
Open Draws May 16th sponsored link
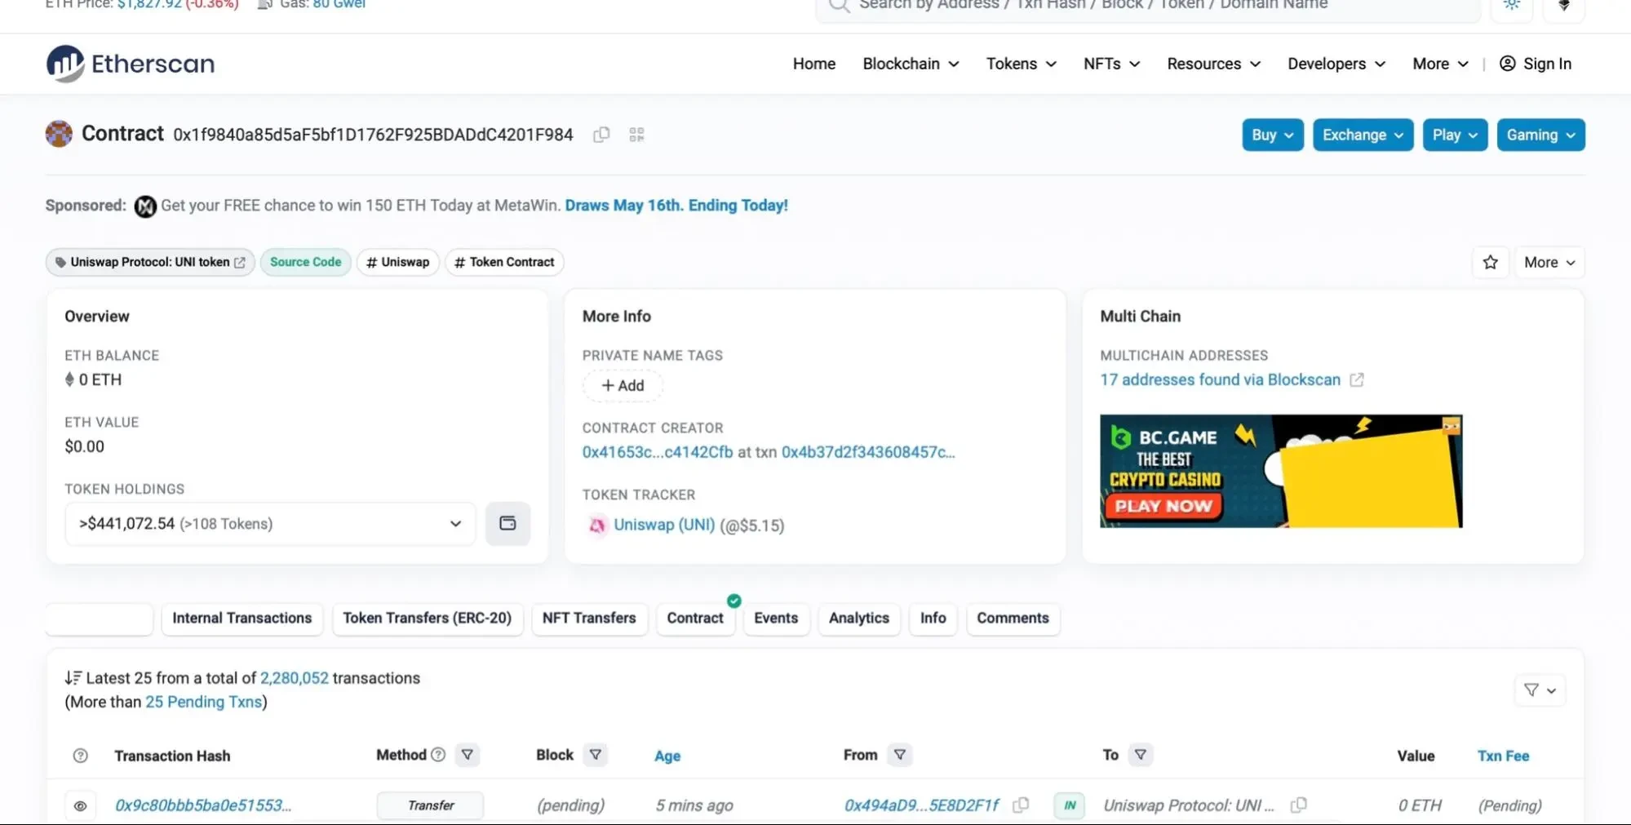pos(676,206)
